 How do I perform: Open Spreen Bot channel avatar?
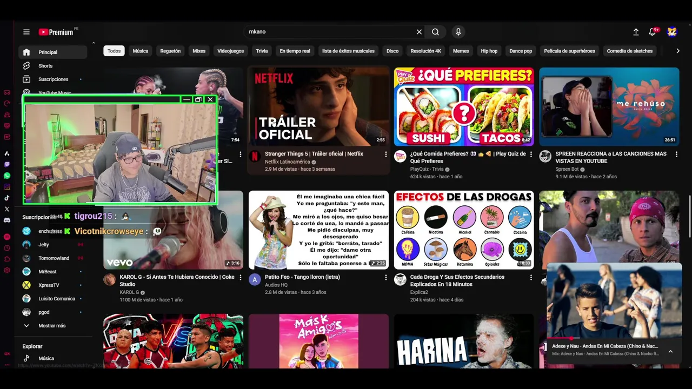pyautogui.click(x=545, y=157)
